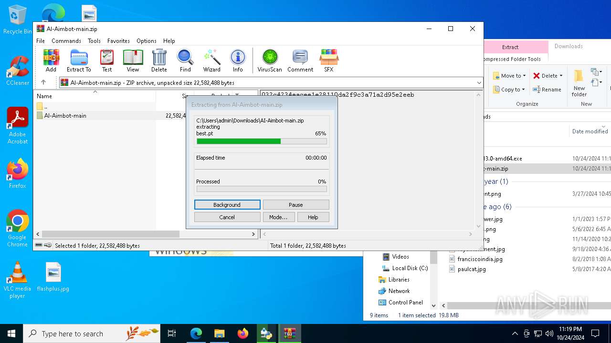
Task: Open the Options menu
Action: (x=147, y=41)
